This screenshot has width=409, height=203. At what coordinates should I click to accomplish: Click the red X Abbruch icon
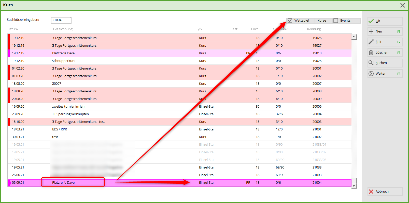(x=371, y=192)
